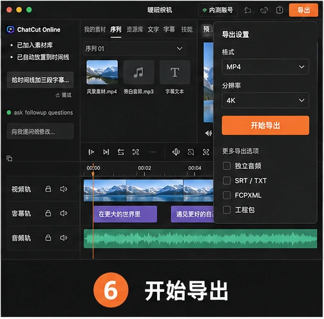Image resolution: width=324 pixels, height=319 pixels.
Task: Click the chat bubble icon in title bar
Action: [x=249, y=10]
